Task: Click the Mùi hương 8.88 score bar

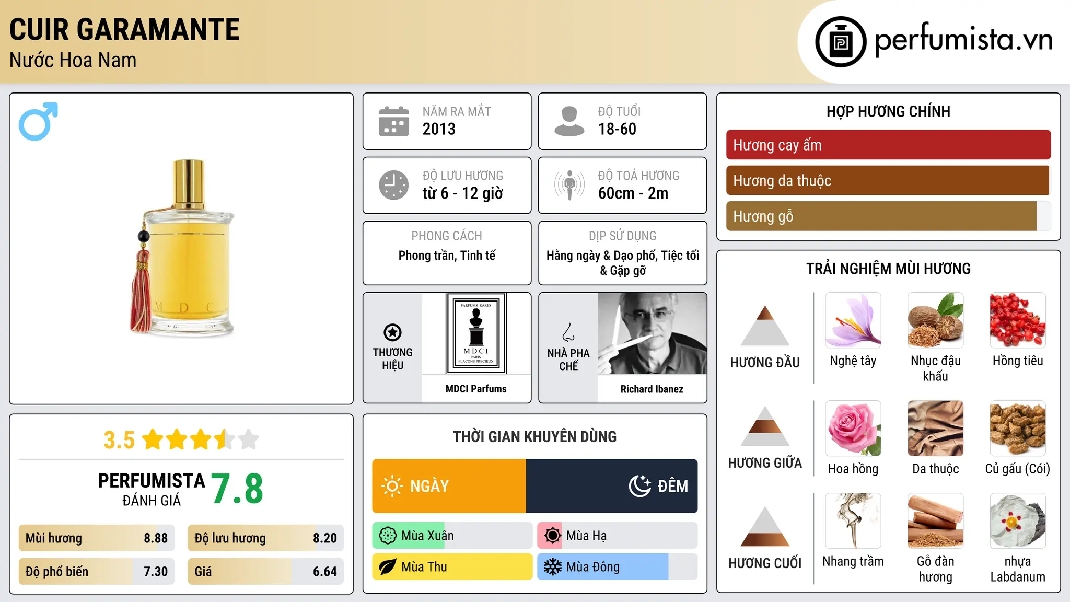Action: [97, 538]
